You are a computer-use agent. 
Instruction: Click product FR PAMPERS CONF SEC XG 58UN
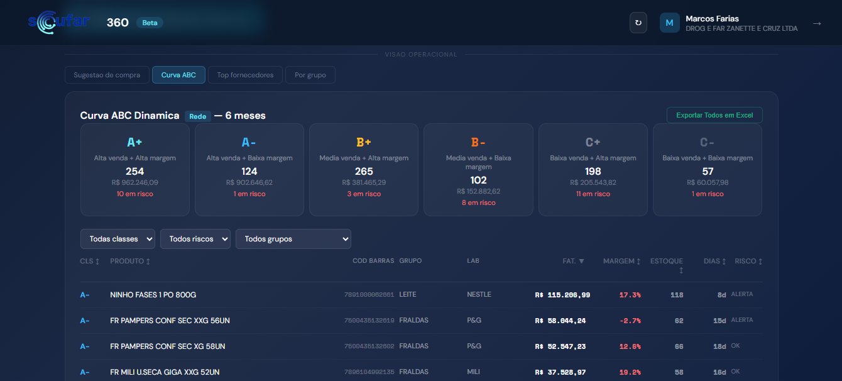pos(167,346)
